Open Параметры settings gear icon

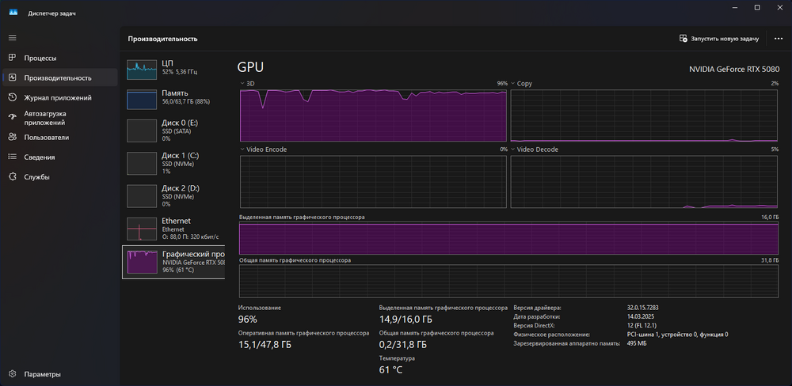[13, 374]
